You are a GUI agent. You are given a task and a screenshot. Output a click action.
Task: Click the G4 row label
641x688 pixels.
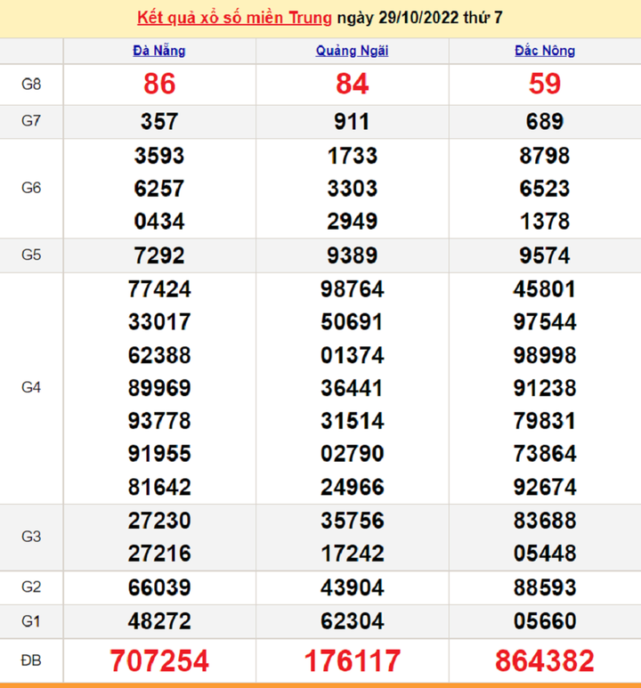tap(31, 388)
